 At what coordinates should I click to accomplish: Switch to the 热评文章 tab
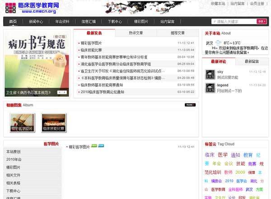tap(136, 33)
